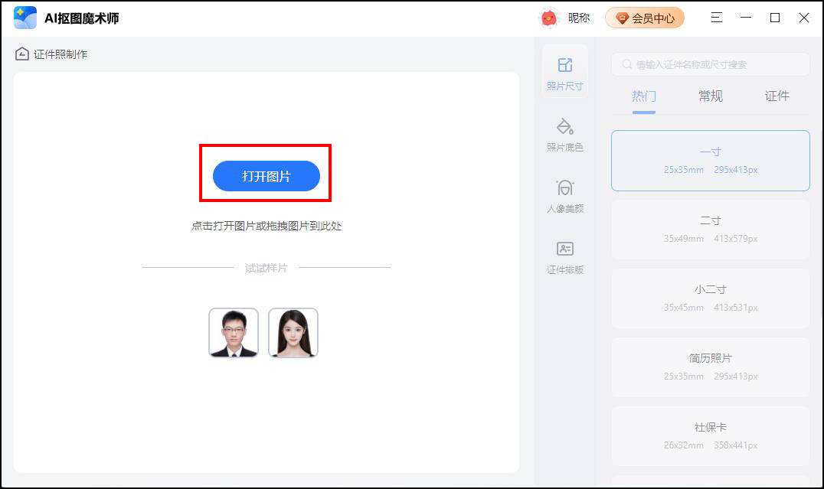Choose the 一寸 25x35mm size option
Screen dimensions: 824x489
[x=711, y=161]
